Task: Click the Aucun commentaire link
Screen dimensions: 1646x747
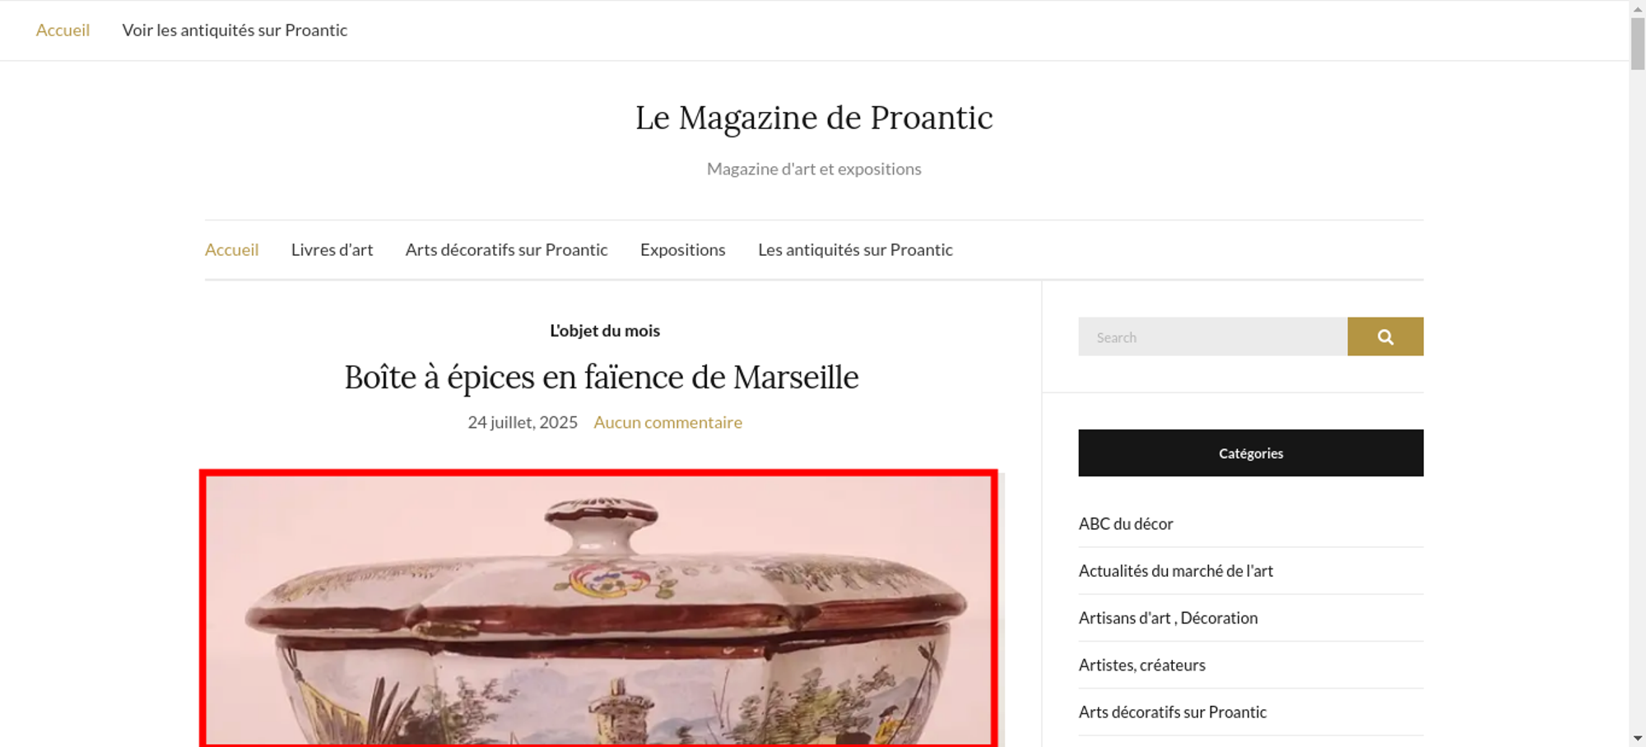Action: coord(667,422)
